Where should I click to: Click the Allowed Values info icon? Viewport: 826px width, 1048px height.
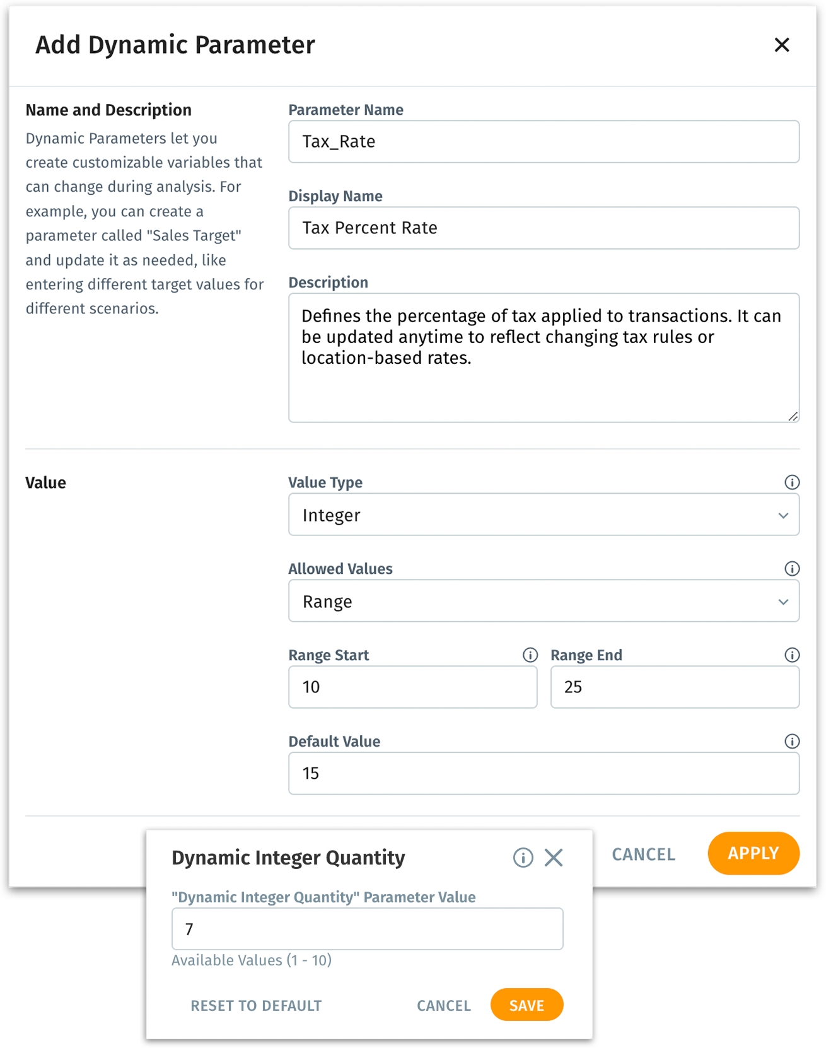792,569
